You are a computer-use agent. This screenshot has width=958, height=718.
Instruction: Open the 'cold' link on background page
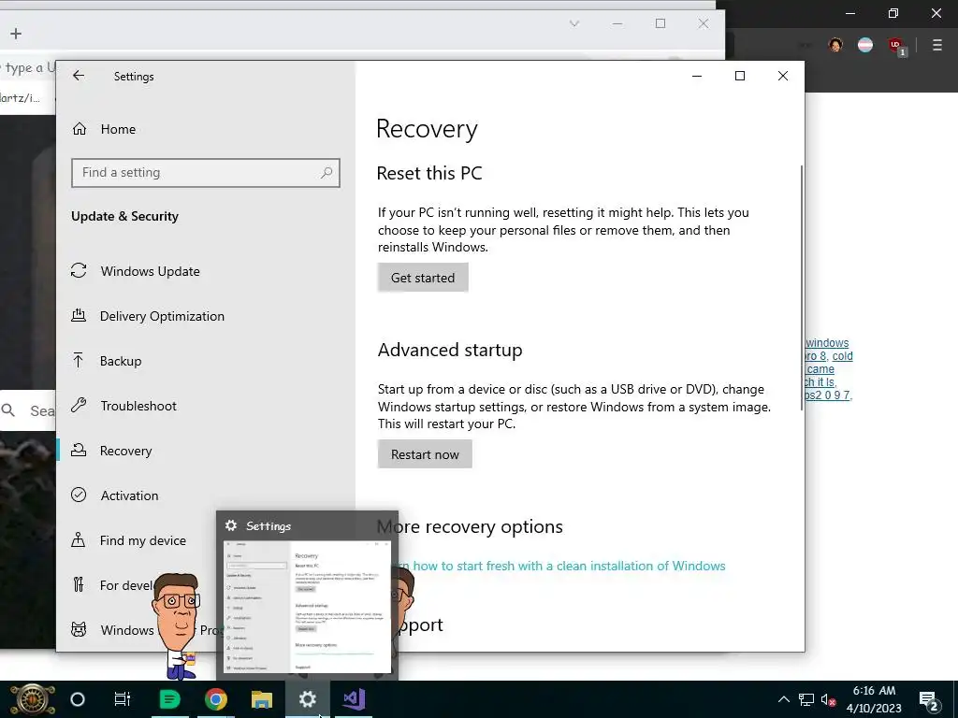pos(843,356)
